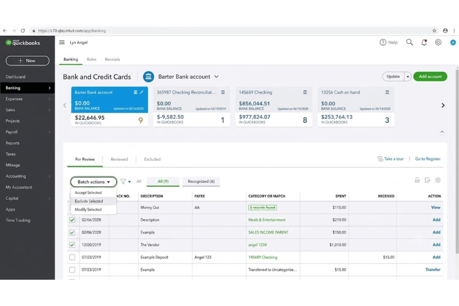Open the search magnifier icon
Viewport: 459px width, 306px height.
click(x=409, y=42)
